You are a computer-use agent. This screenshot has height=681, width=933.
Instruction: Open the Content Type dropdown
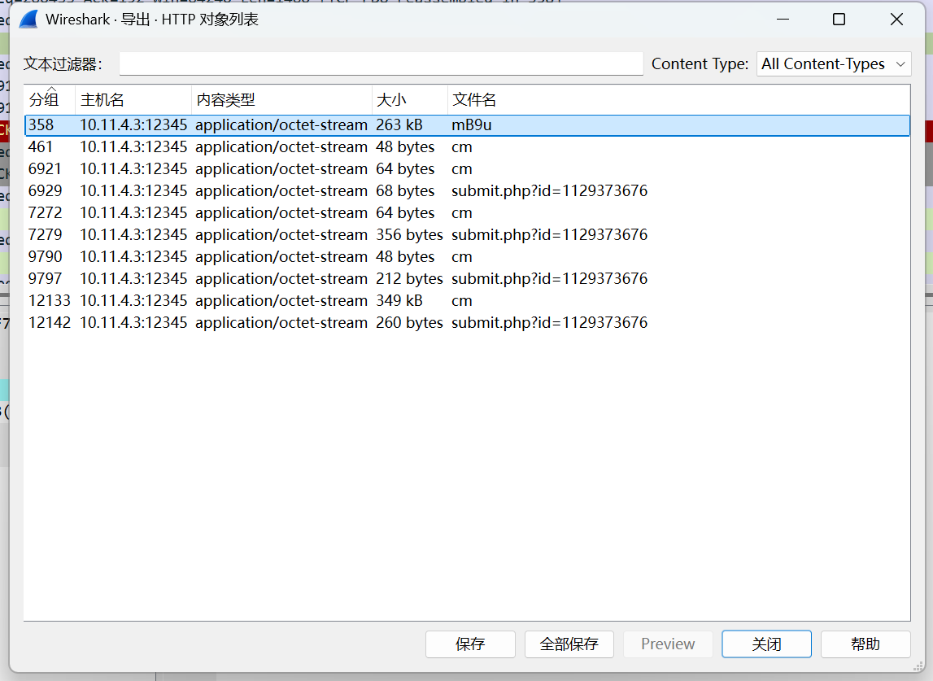pos(833,64)
